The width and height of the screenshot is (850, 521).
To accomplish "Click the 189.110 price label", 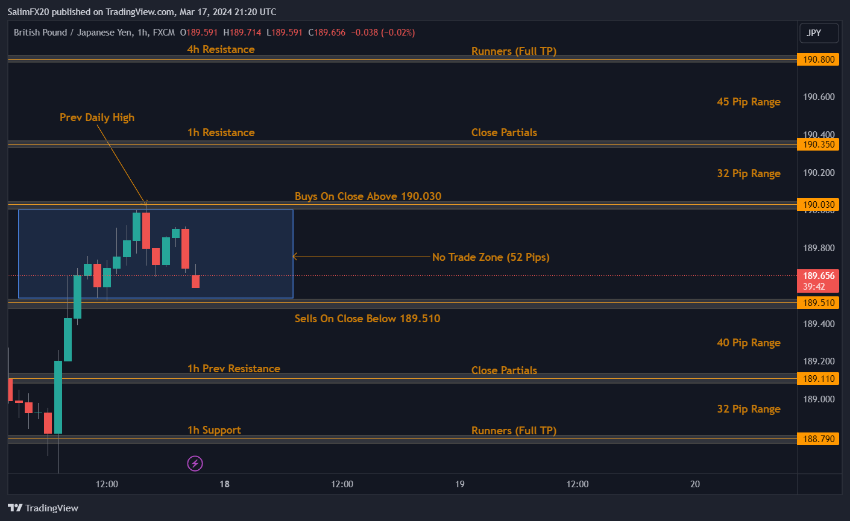I will (x=818, y=379).
